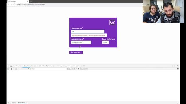
Task: Reload the page with refresh icon
Action: 14,5
